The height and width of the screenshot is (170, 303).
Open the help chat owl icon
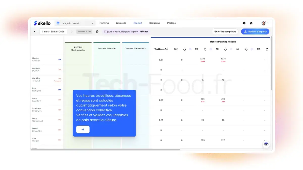pyautogui.click(x=266, y=144)
